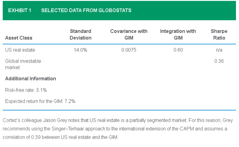This screenshot has width=239, height=147.
Task: Click the 0.60 integration value
Action: 178,50
